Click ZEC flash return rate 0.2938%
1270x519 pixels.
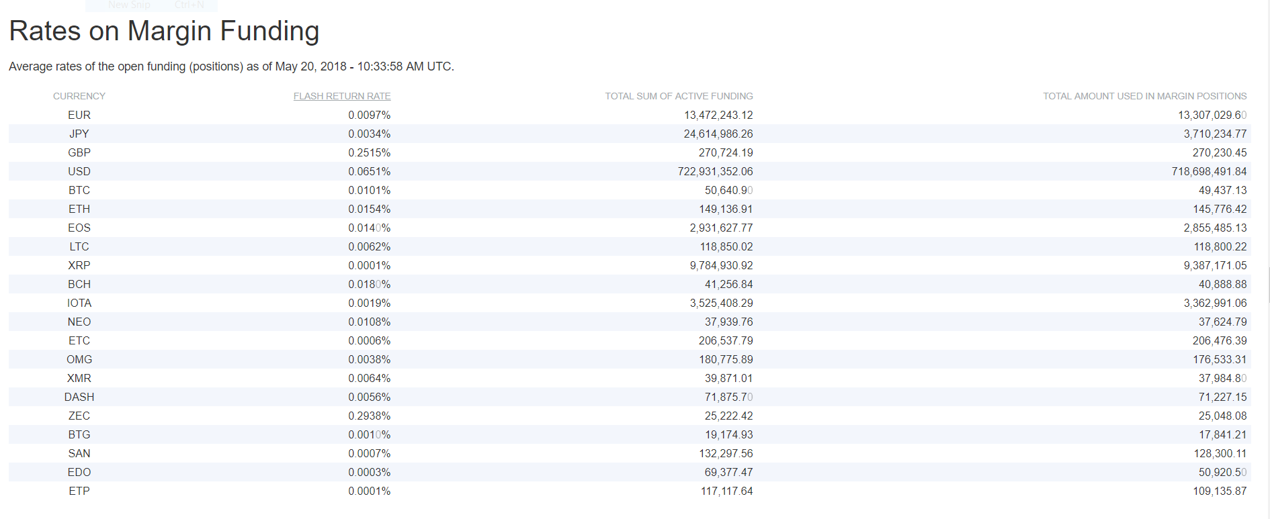[x=369, y=416]
